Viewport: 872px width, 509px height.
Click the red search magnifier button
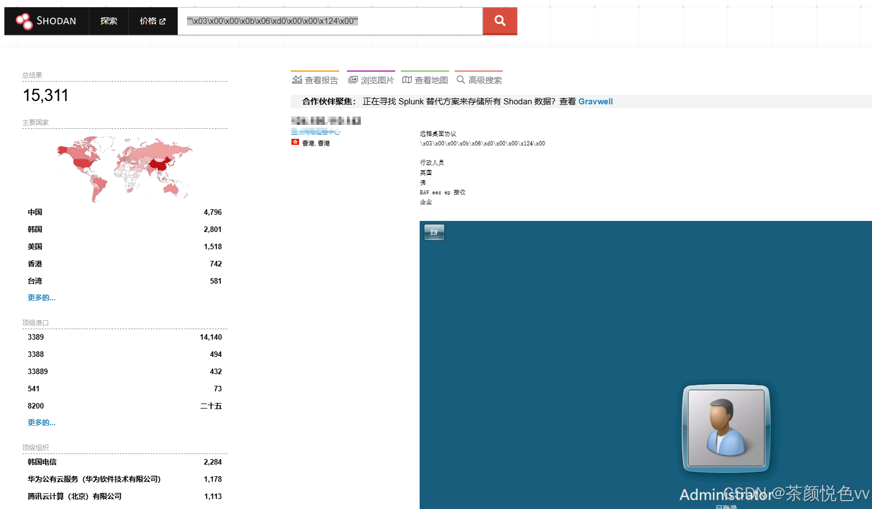pyautogui.click(x=500, y=21)
